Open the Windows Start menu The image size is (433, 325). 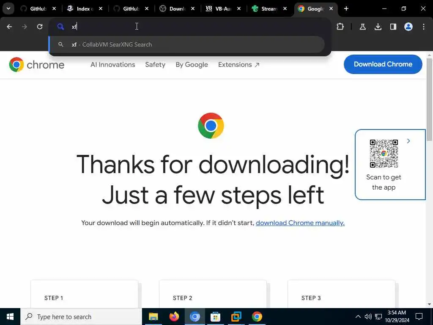10,317
